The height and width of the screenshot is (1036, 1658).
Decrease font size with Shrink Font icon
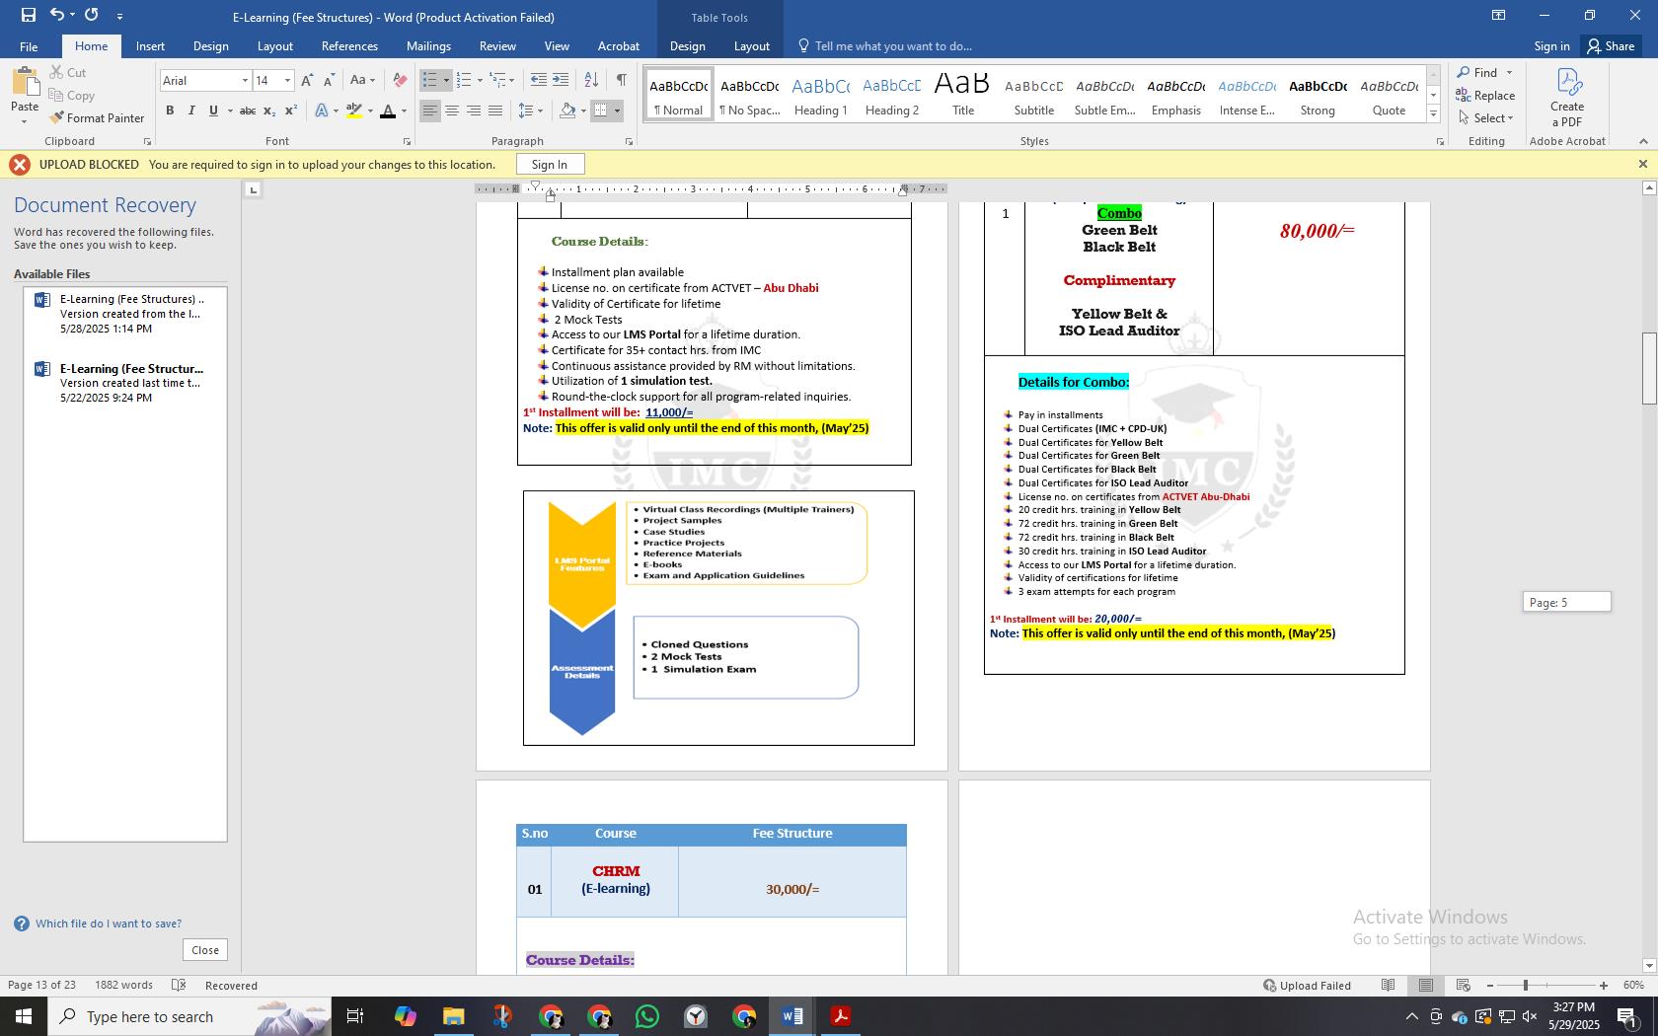(329, 80)
